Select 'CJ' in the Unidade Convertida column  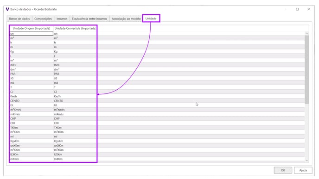click(x=75, y=92)
